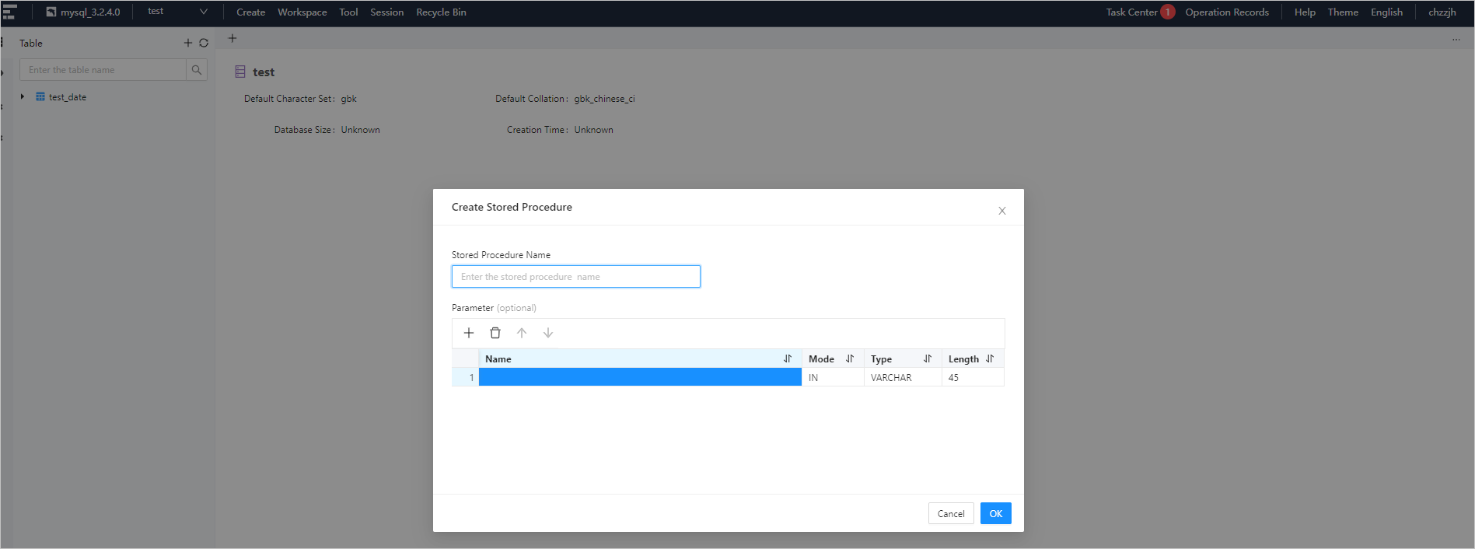Close the Create Stored Procedure dialog
Screen dimensions: 1475x549
pyautogui.click(x=1001, y=211)
